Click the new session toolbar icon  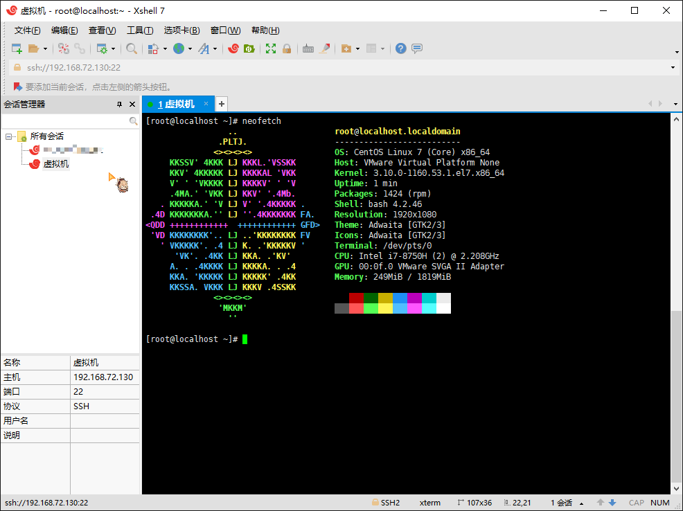click(x=17, y=48)
